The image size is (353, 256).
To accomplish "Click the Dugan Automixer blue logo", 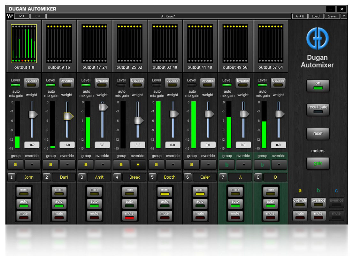I will (x=318, y=38).
